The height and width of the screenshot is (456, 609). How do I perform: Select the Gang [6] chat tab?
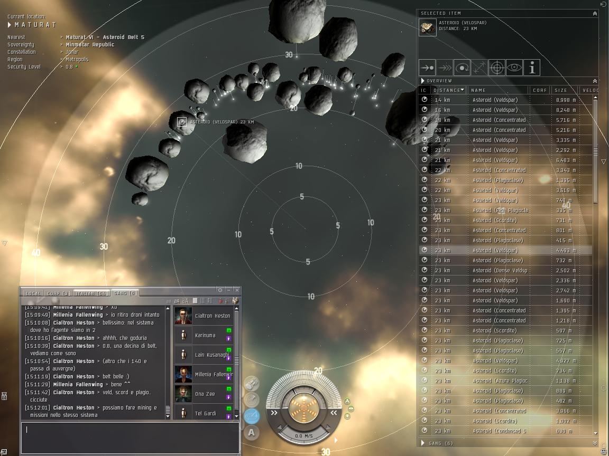[x=124, y=293]
